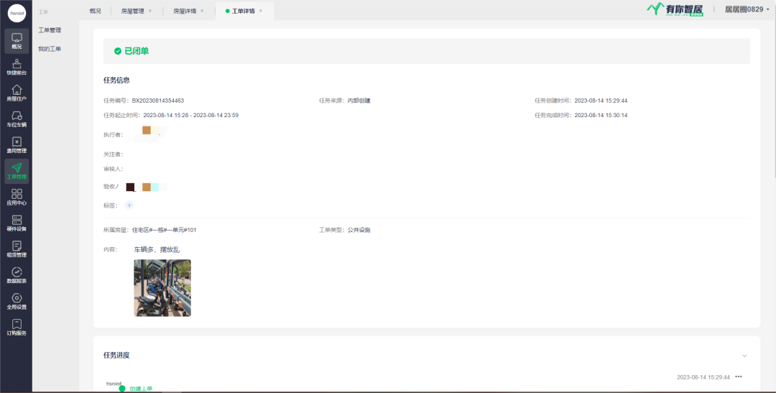This screenshot has width=776, height=393.
Task: Open 硬件设备 hardware devices icon
Action: [17, 223]
